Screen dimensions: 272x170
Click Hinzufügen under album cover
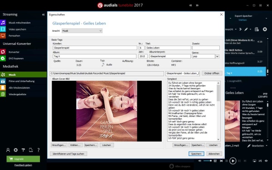tap(59, 145)
